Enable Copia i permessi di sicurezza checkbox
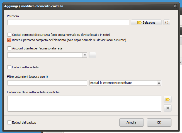Viewport: 182px width, 133px height. pyautogui.click(x=9, y=35)
